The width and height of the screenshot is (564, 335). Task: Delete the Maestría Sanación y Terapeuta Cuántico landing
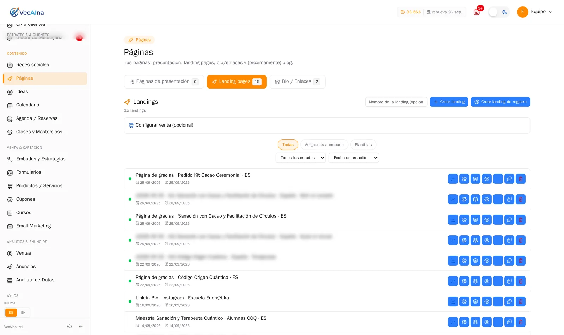[x=521, y=322]
